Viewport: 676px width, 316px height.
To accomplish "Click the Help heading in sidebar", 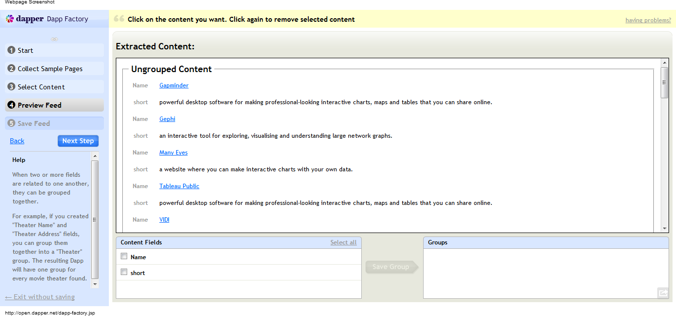I will pyautogui.click(x=19, y=160).
